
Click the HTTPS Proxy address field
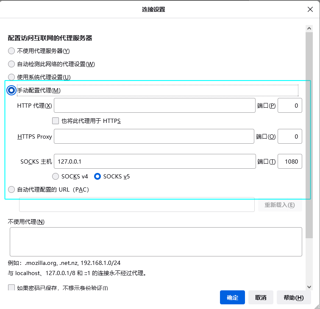153,136
